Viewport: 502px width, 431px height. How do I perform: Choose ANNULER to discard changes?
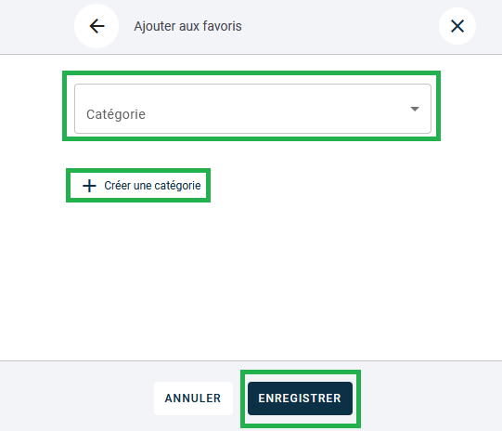193,398
